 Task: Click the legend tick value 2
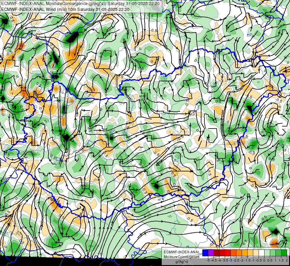(287, 260)
